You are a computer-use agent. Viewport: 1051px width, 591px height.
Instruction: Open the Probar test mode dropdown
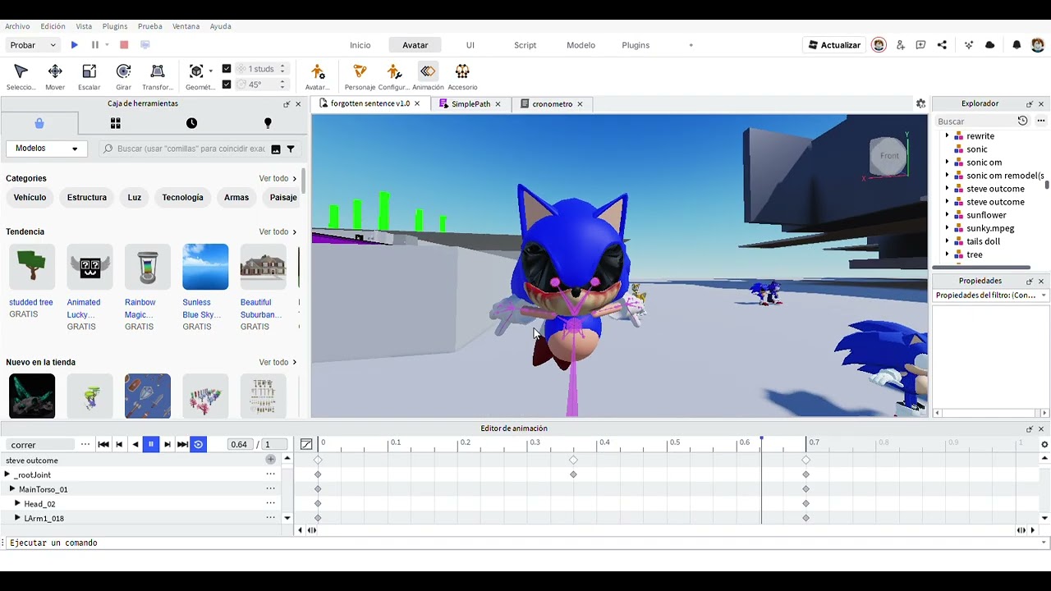[32, 45]
